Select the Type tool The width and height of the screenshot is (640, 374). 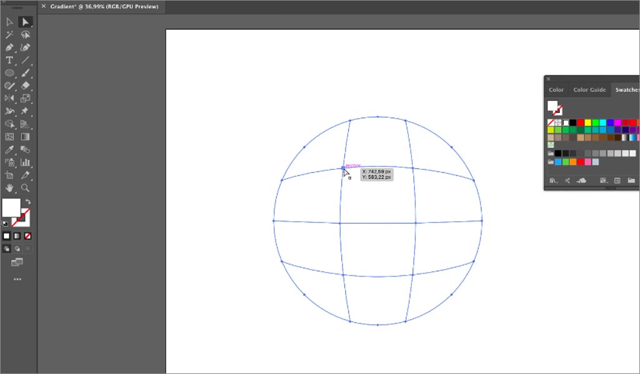click(x=9, y=61)
